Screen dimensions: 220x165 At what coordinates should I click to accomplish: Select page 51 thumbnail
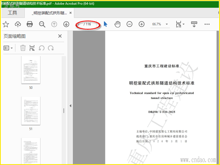pos(31,111)
